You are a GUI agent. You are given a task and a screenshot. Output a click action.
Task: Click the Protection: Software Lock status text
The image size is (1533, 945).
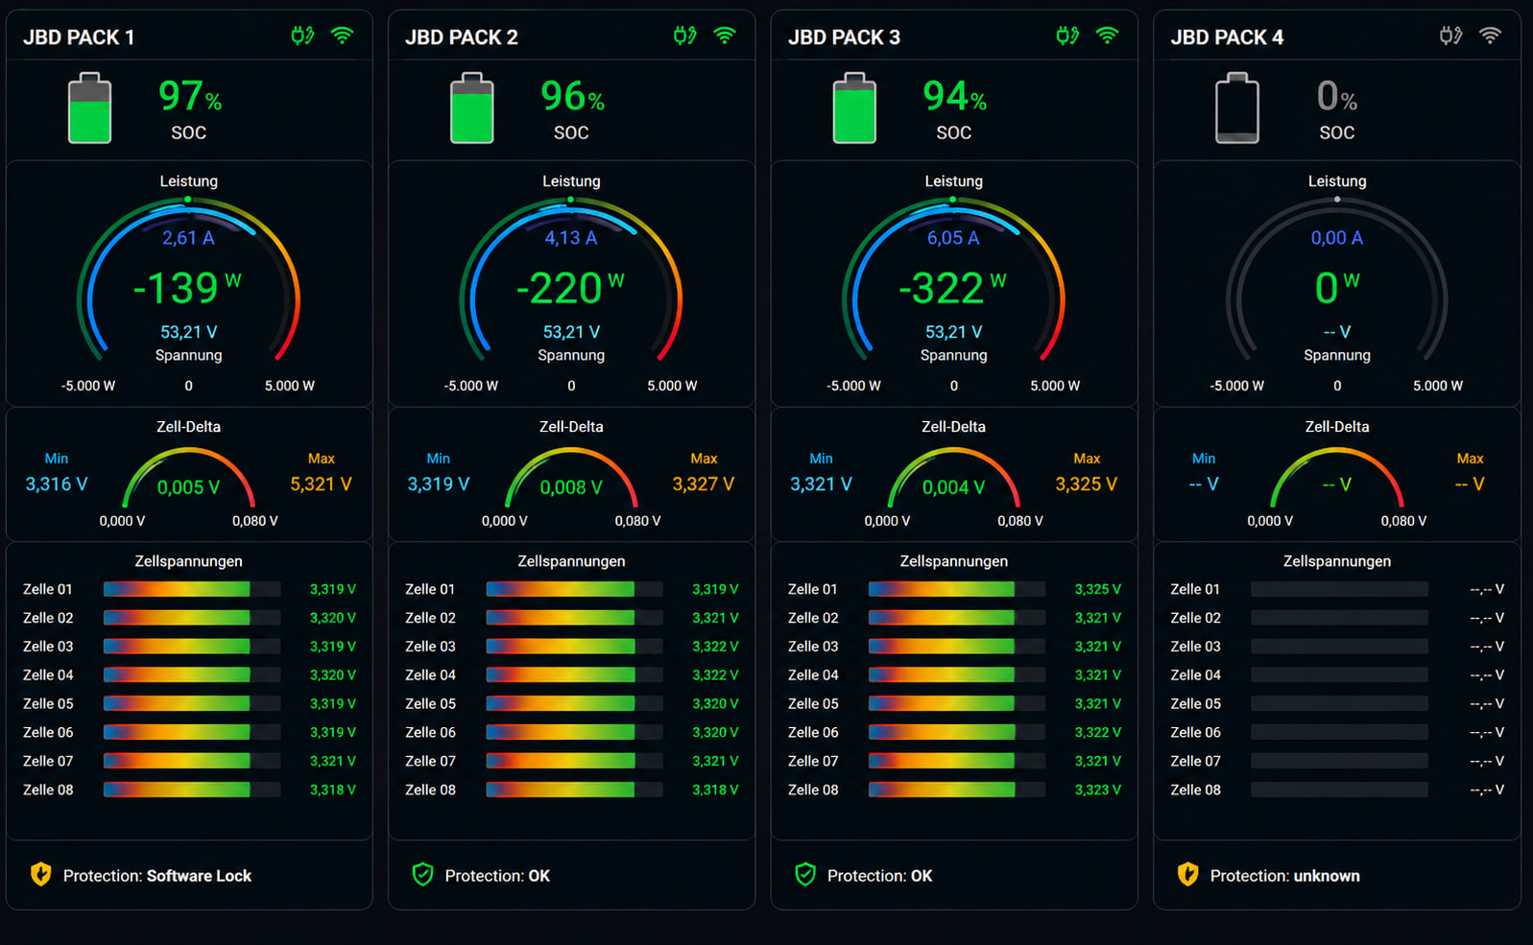[157, 876]
